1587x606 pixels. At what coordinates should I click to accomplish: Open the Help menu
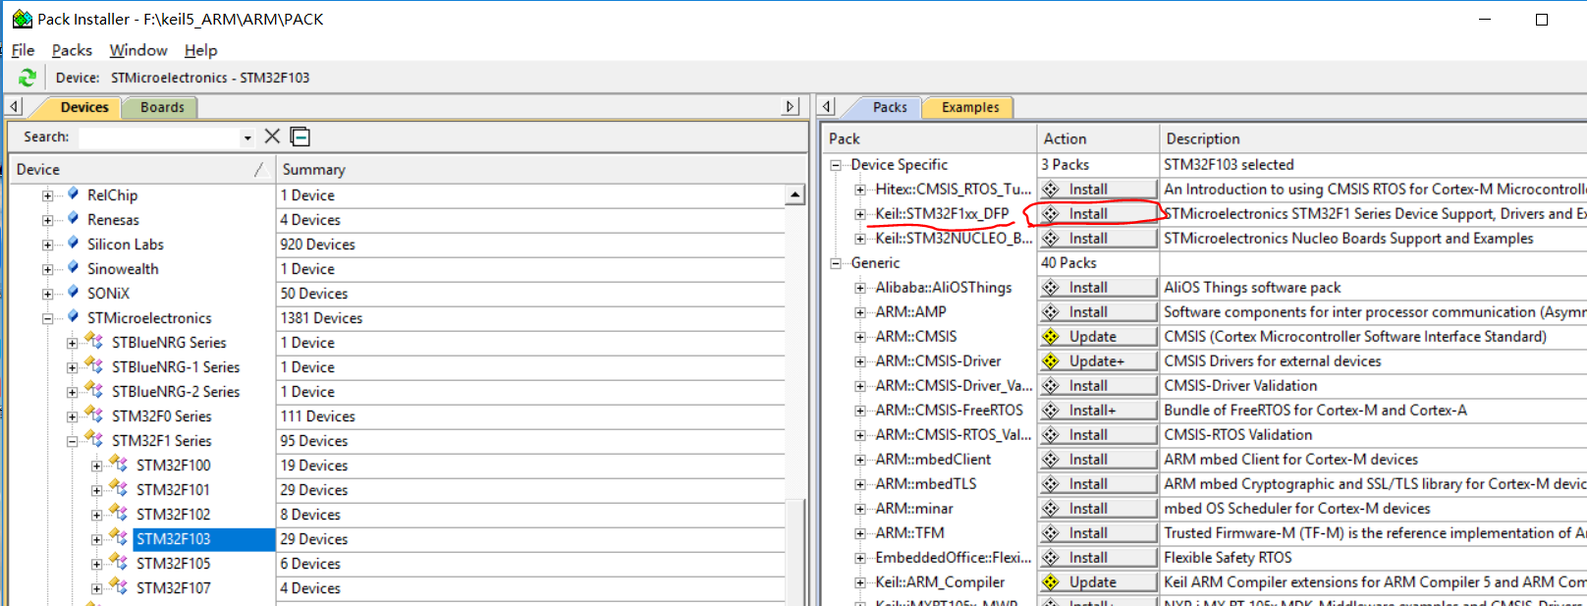point(200,50)
